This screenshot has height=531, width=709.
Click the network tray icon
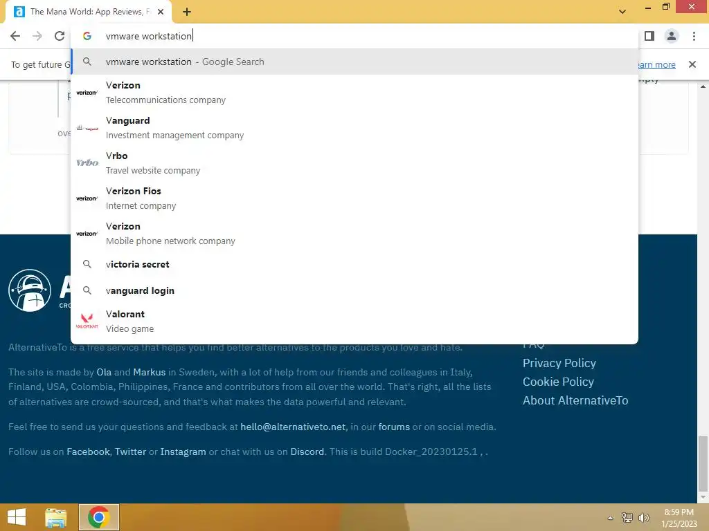627,518
